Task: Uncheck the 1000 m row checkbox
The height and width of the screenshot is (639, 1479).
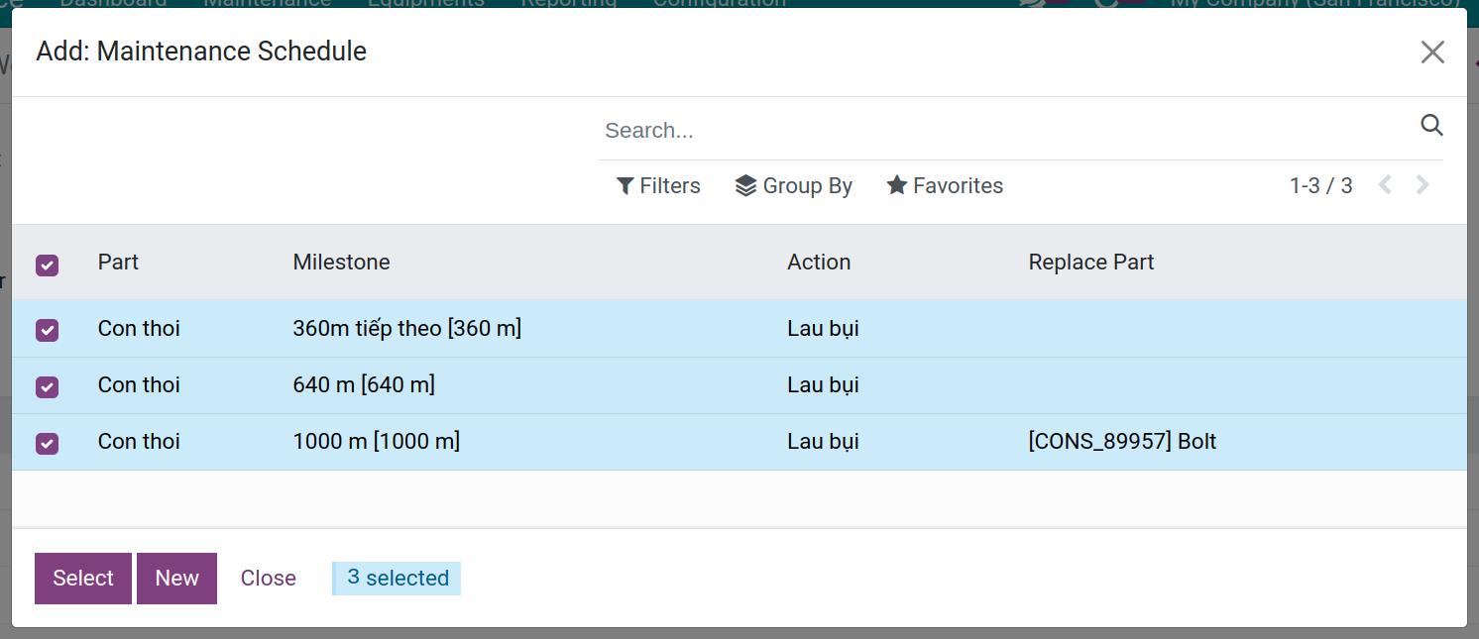Action: 48,443
